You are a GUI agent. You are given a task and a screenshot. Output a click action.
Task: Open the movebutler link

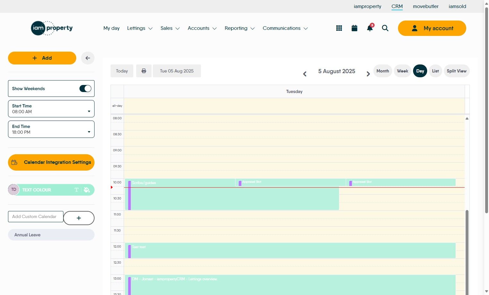[426, 6]
